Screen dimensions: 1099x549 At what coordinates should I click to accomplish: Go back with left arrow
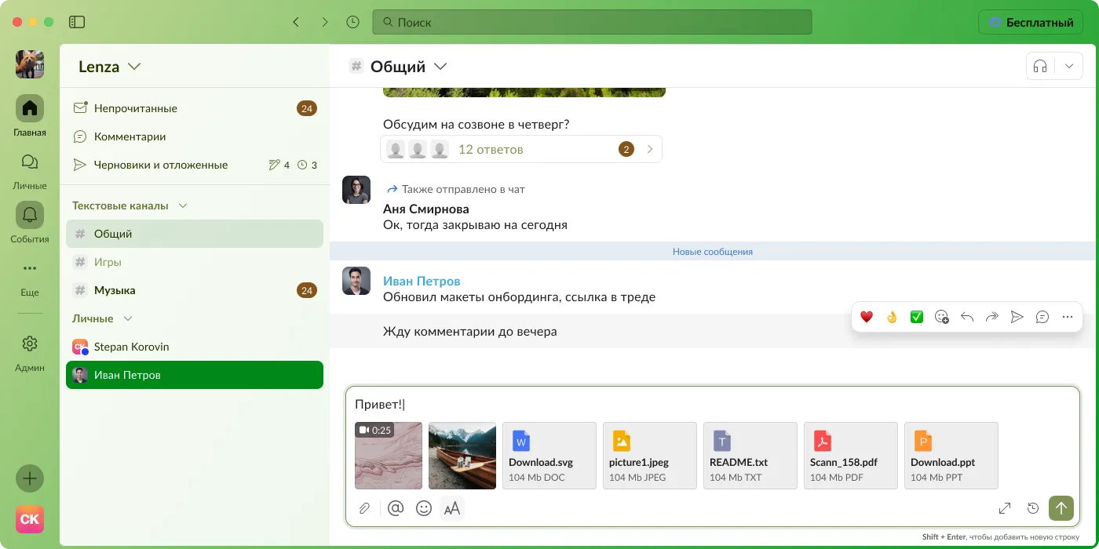[296, 22]
